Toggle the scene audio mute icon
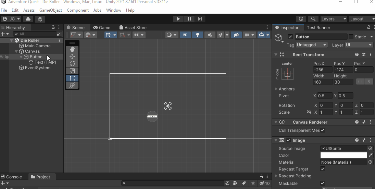The height and width of the screenshot is (189, 375). coord(210,35)
